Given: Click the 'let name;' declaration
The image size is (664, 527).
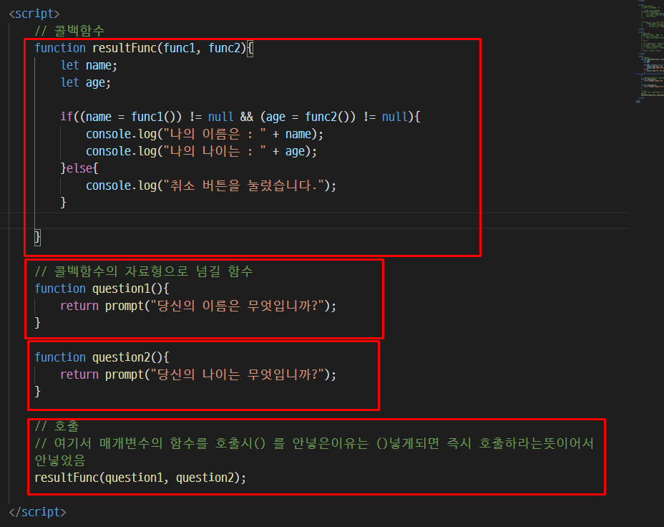Looking at the screenshot, I should 89,65.
